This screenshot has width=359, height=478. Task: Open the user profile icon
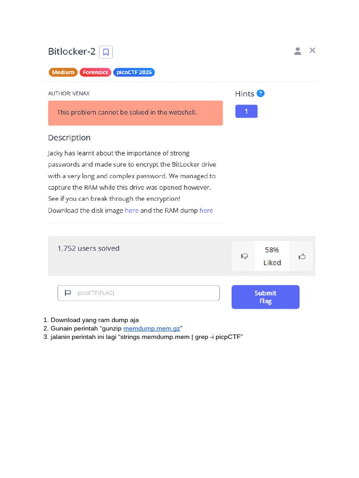click(x=298, y=51)
